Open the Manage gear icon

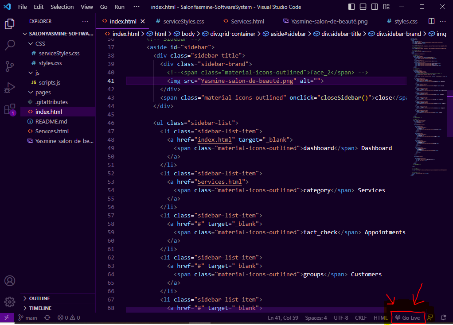(10, 302)
